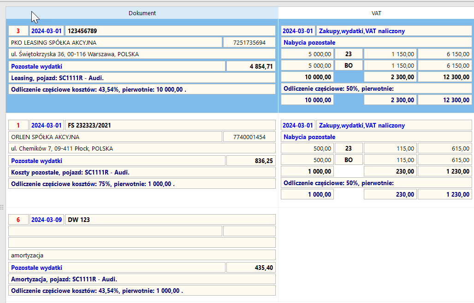Click tax ID 7251735694 field
Viewport: 474px width, 303px height.
[249, 42]
